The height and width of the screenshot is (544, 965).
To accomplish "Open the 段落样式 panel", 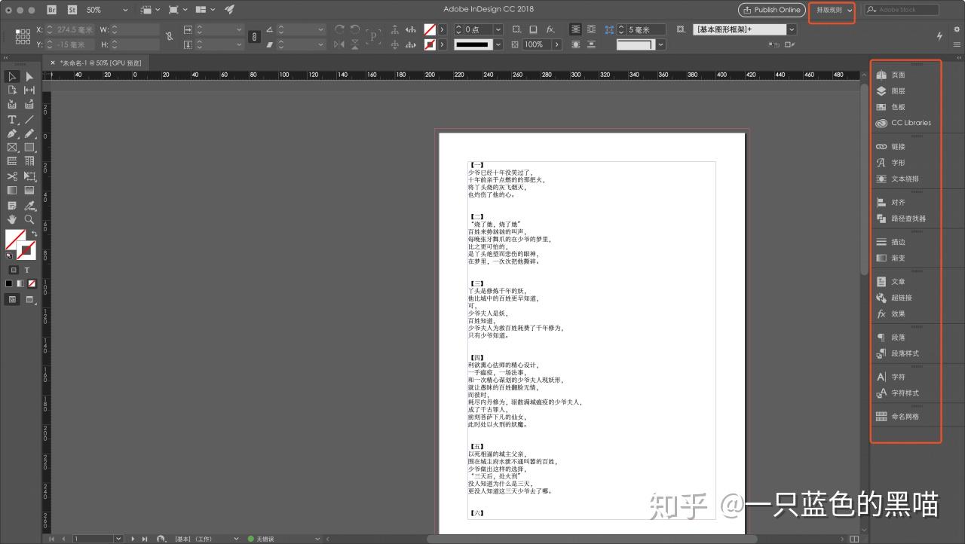I will click(902, 353).
